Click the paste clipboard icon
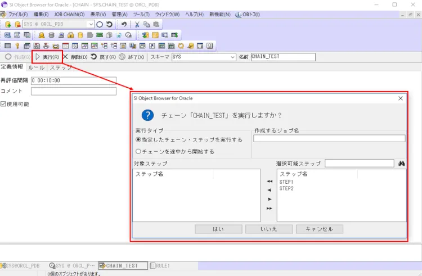 coord(156,25)
